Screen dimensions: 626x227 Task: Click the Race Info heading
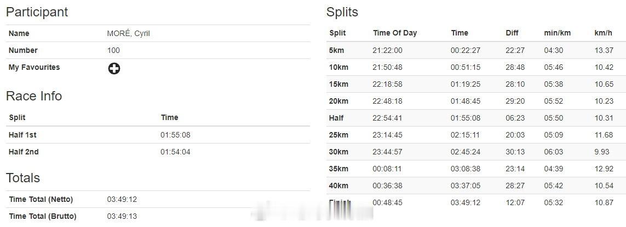[34, 96]
